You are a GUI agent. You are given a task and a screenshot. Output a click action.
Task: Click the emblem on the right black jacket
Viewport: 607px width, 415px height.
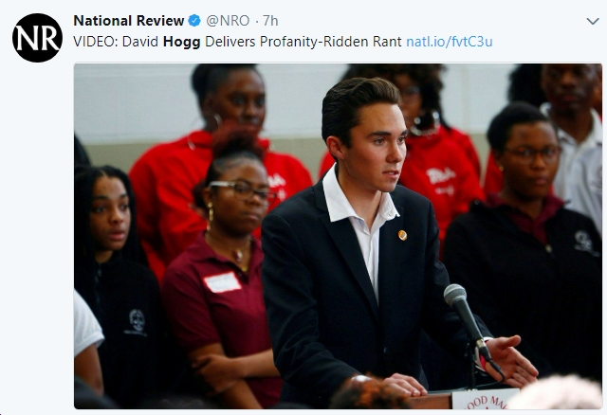point(583,242)
